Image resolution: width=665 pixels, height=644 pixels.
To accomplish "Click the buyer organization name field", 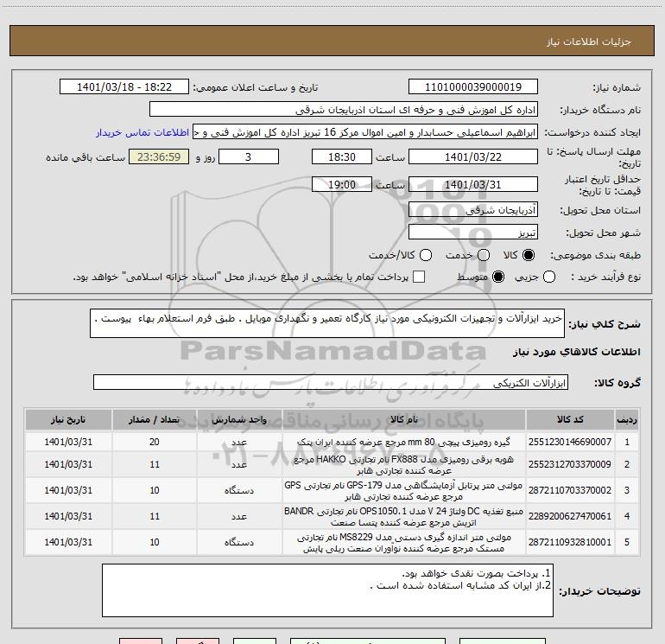I will pos(344,110).
